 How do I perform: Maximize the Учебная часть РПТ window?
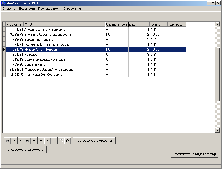coord(213,3)
